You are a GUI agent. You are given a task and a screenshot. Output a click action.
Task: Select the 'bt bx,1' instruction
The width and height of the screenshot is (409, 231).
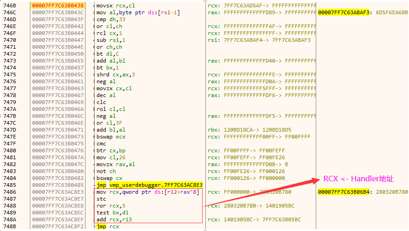pyautogui.click(x=108, y=68)
